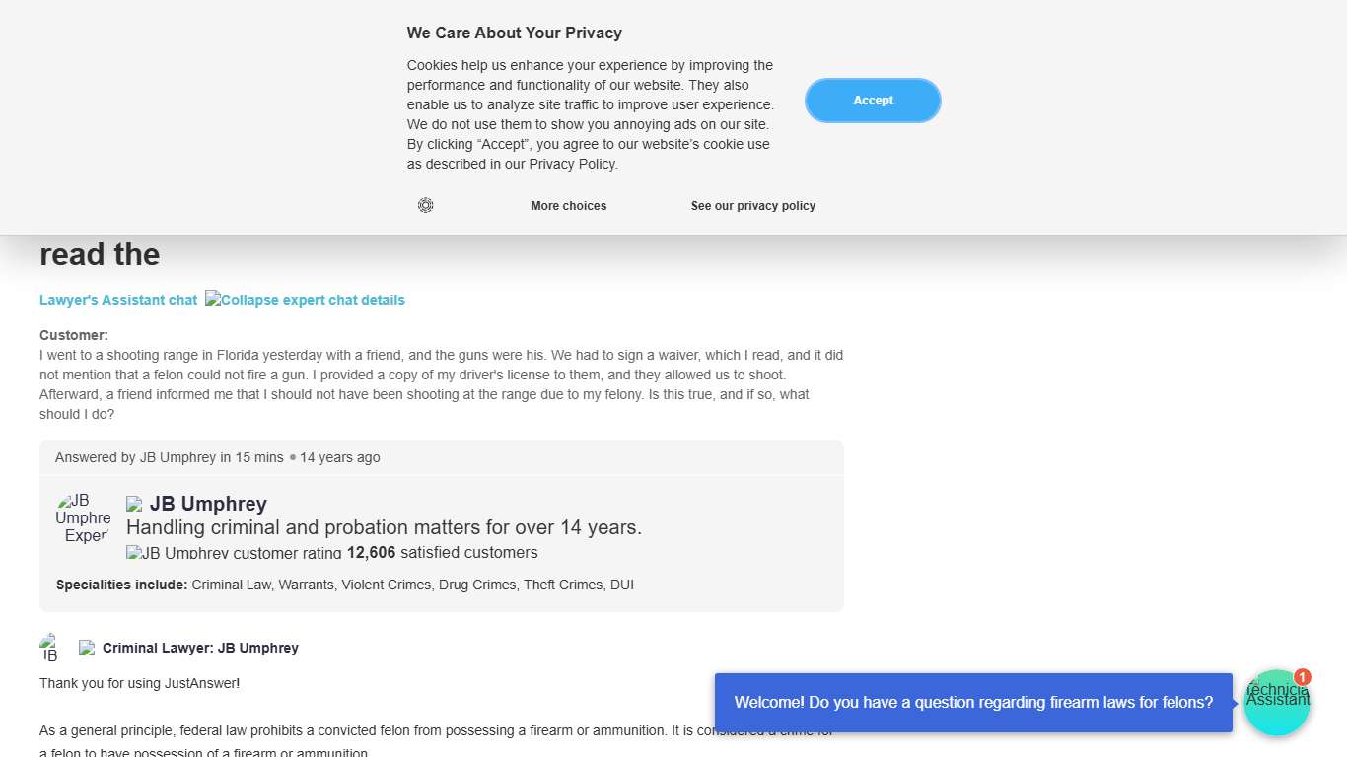Click JB Umphrey's expert profile picture
1347x757 pixels.
83,518
